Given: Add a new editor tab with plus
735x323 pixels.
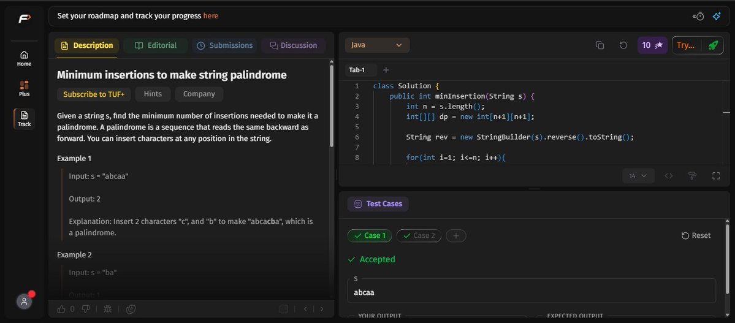Looking at the screenshot, I should (x=386, y=70).
